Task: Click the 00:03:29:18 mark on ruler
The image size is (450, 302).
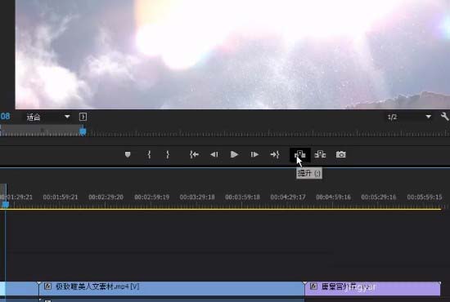Action: pyautogui.click(x=197, y=197)
